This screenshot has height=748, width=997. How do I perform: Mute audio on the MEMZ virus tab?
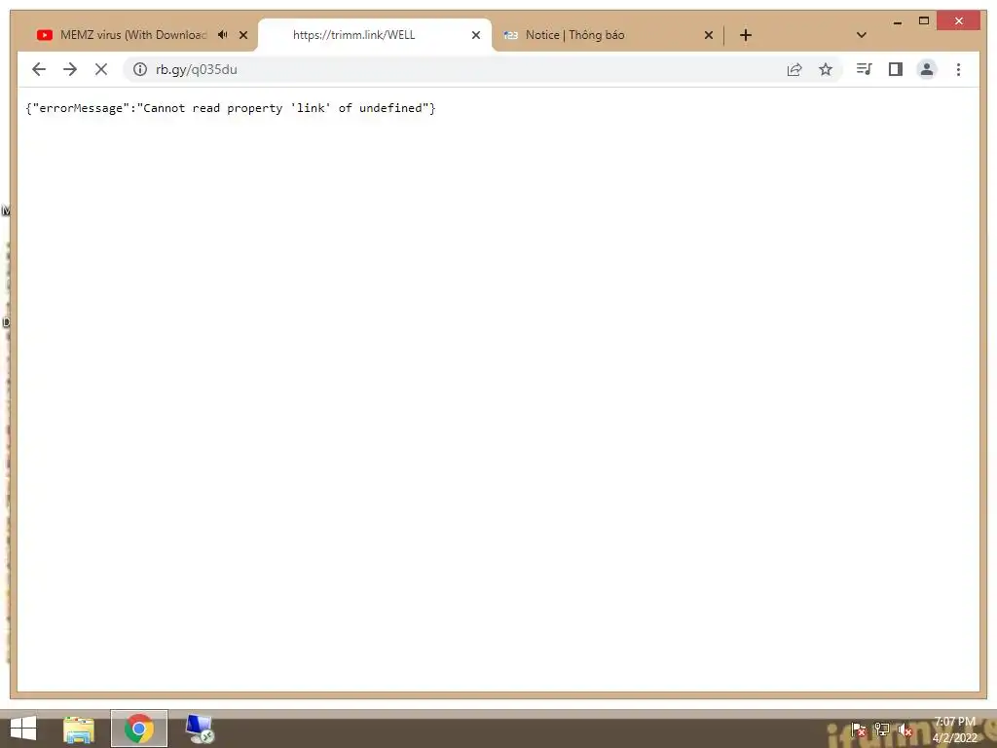(223, 35)
